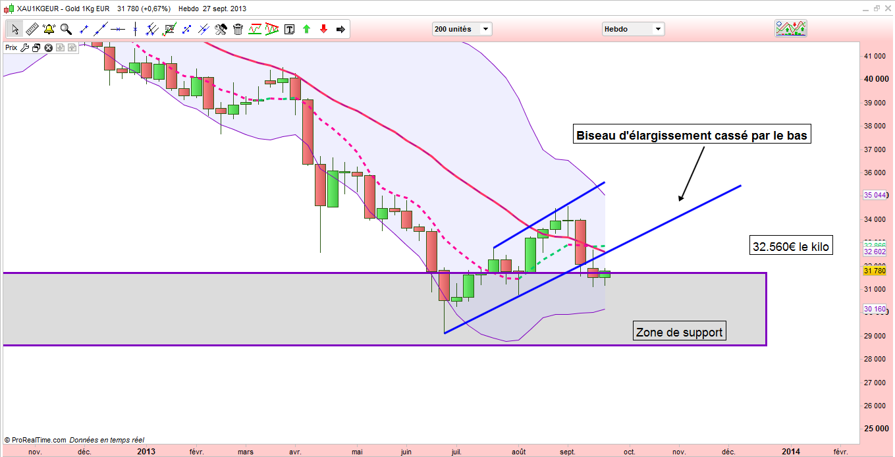Click the 'XAU1KGEUR - Gold 1Kg EUR' title text
Screen dimensions: 895x457
point(63,9)
